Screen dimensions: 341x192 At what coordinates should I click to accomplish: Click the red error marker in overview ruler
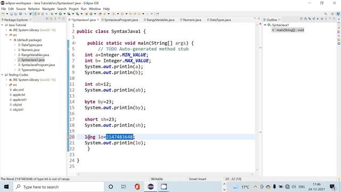point(261,132)
